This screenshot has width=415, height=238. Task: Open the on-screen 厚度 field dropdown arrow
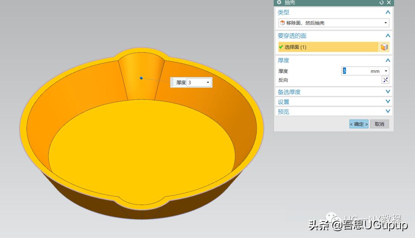(208, 83)
